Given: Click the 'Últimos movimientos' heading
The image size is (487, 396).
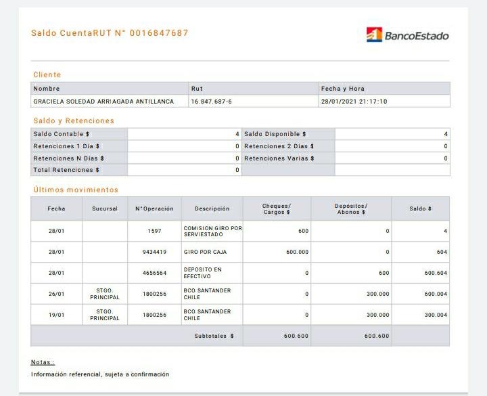Looking at the screenshot, I should (x=76, y=190).
